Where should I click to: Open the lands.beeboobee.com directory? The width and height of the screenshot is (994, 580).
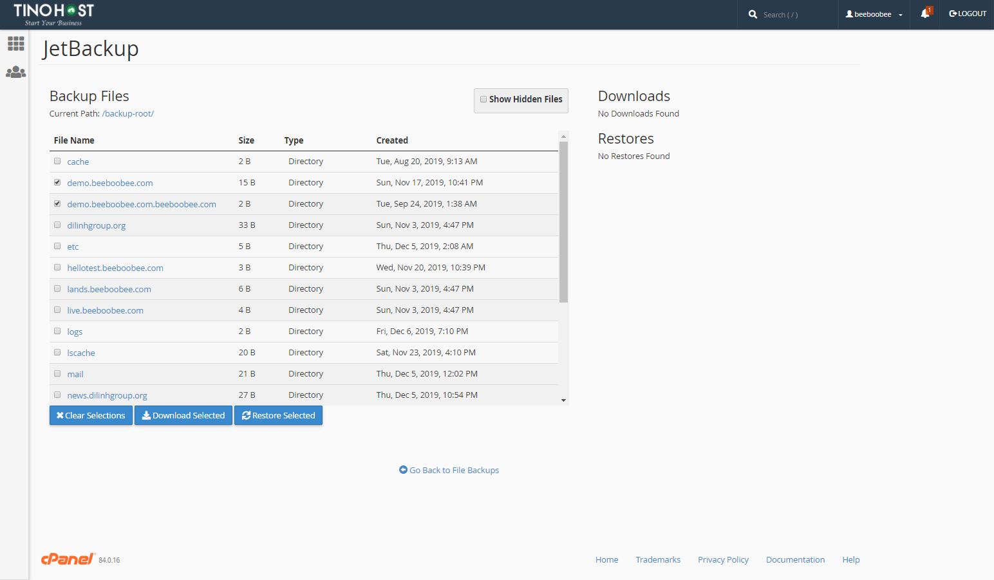(x=109, y=289)
